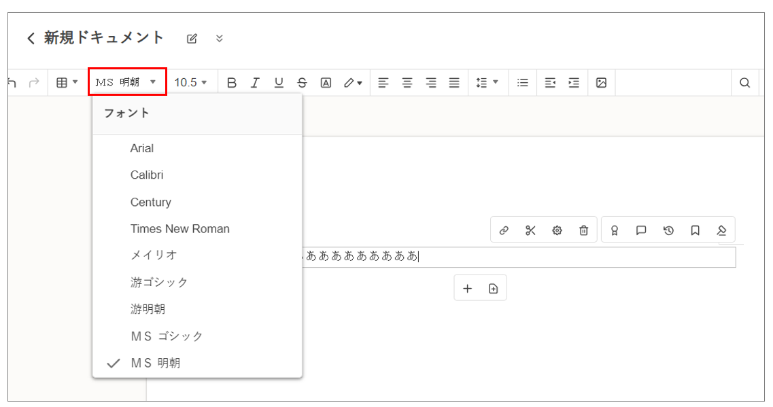Click the plus button below the text block
This screenshot has width=773, height=407.
pos(467,289)
